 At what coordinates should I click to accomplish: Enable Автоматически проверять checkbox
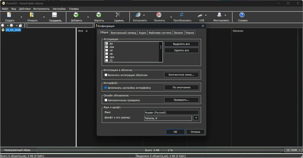pos(106,100)
